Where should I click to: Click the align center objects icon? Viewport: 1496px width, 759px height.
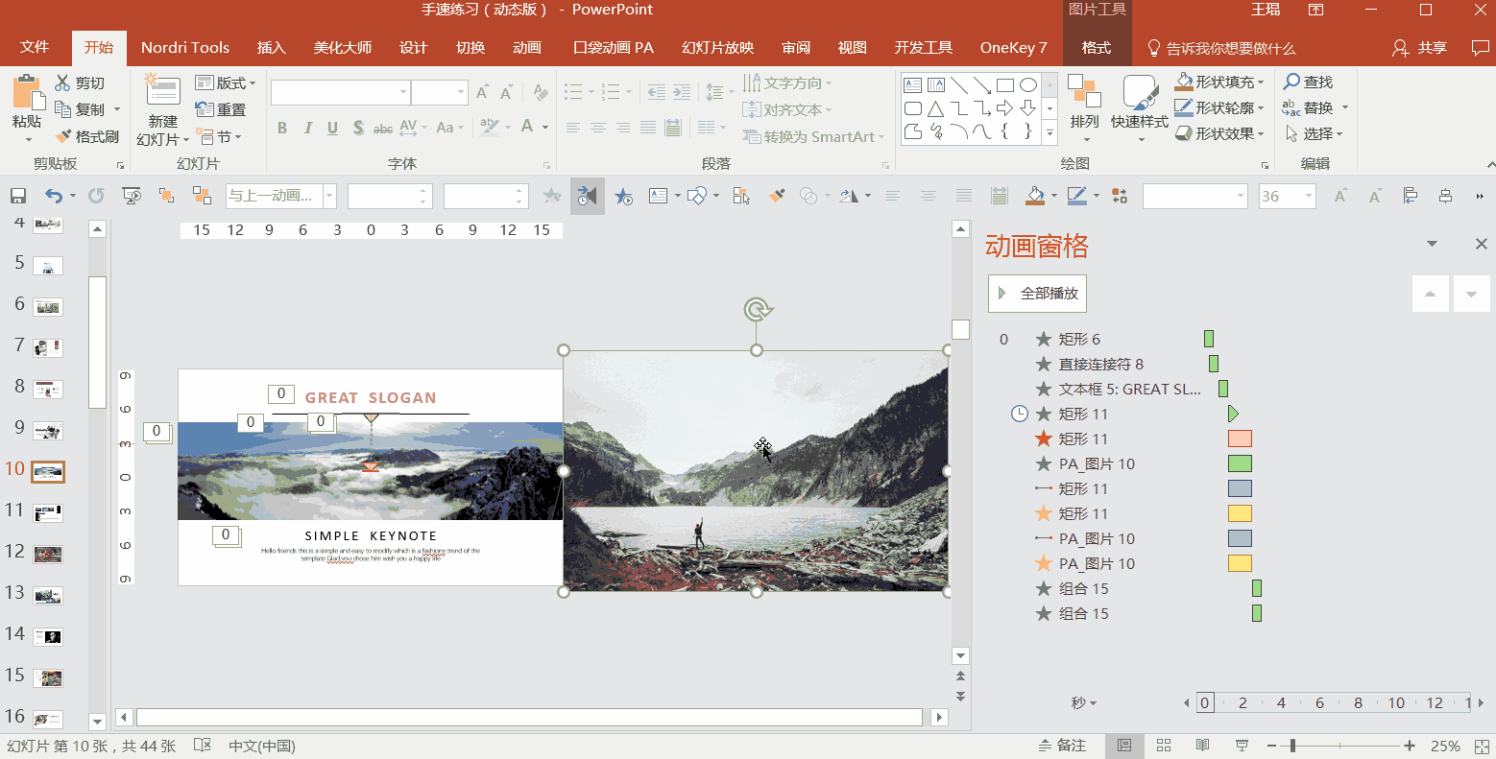tap(1445, 196)
